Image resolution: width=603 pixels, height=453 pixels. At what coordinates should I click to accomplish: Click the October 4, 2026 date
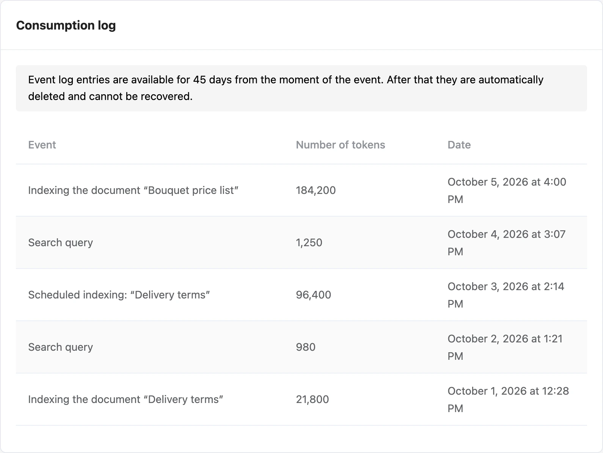(x=506, y=243)
